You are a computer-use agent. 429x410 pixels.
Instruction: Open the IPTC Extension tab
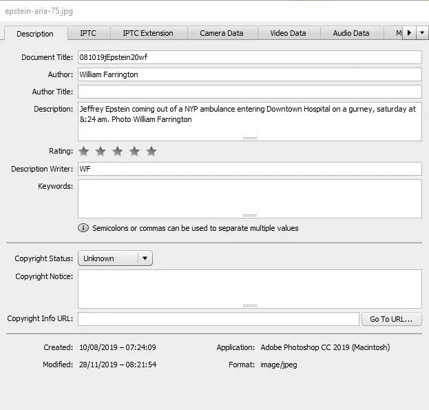(x=148, y=33)
